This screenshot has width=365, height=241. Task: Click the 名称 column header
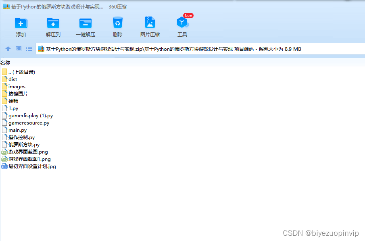click(x=5, y=62)
